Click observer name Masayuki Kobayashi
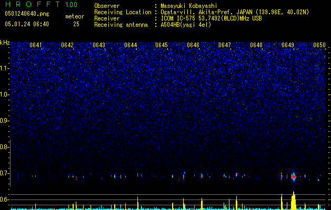The width and height of the screenshot is (331, 210). pyautogui.click(x=189, y=6)
